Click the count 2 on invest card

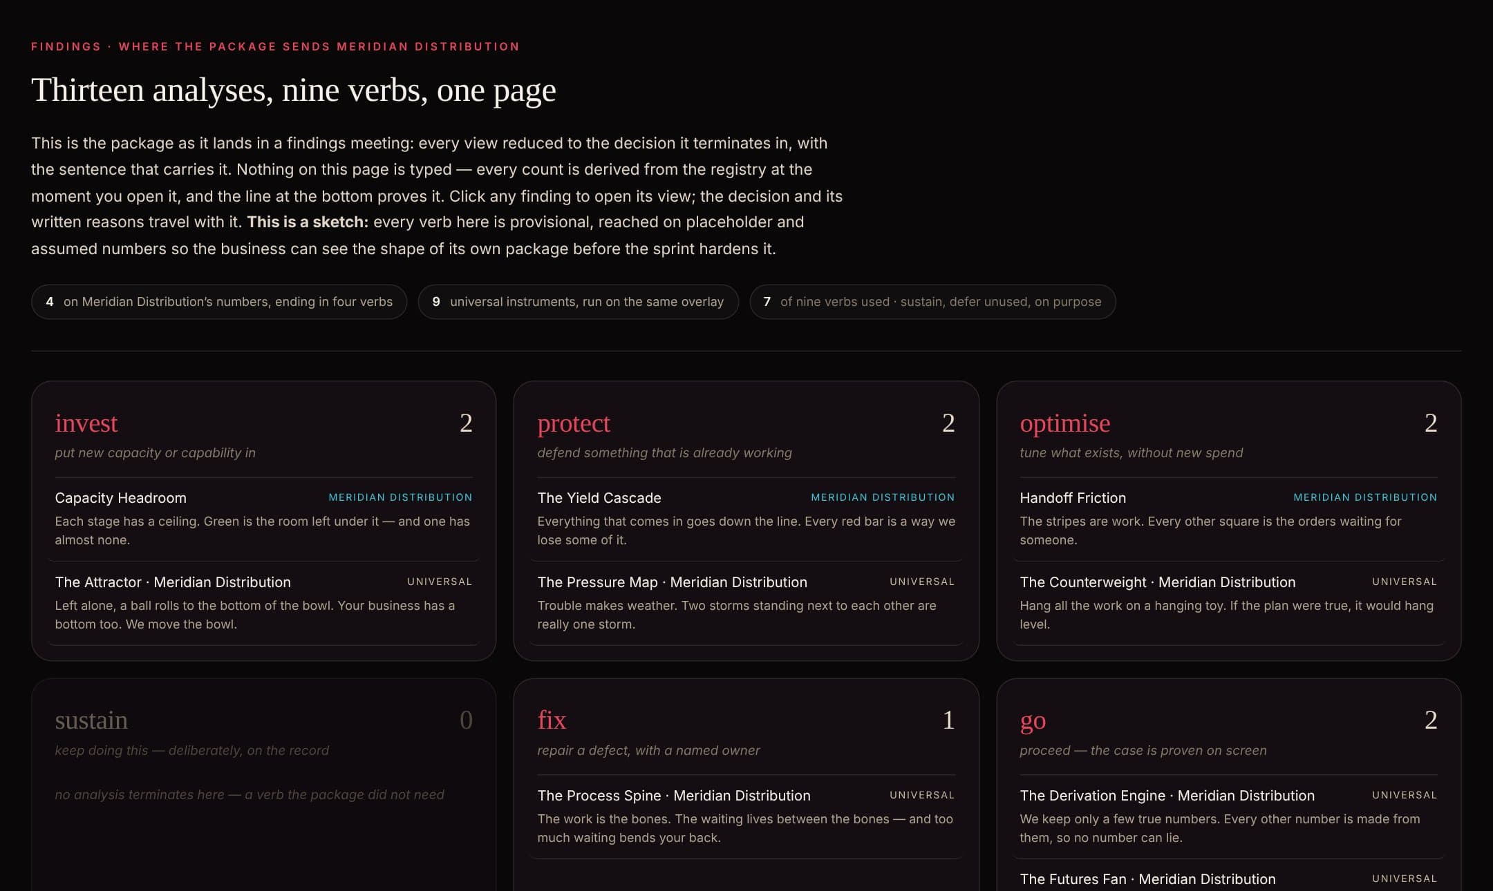pyautogui.click(x=466, y=423)
